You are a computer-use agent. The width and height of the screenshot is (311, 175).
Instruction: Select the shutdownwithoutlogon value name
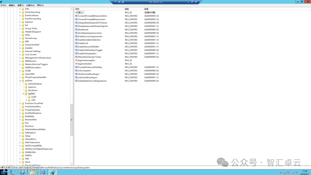click(89, 74)
